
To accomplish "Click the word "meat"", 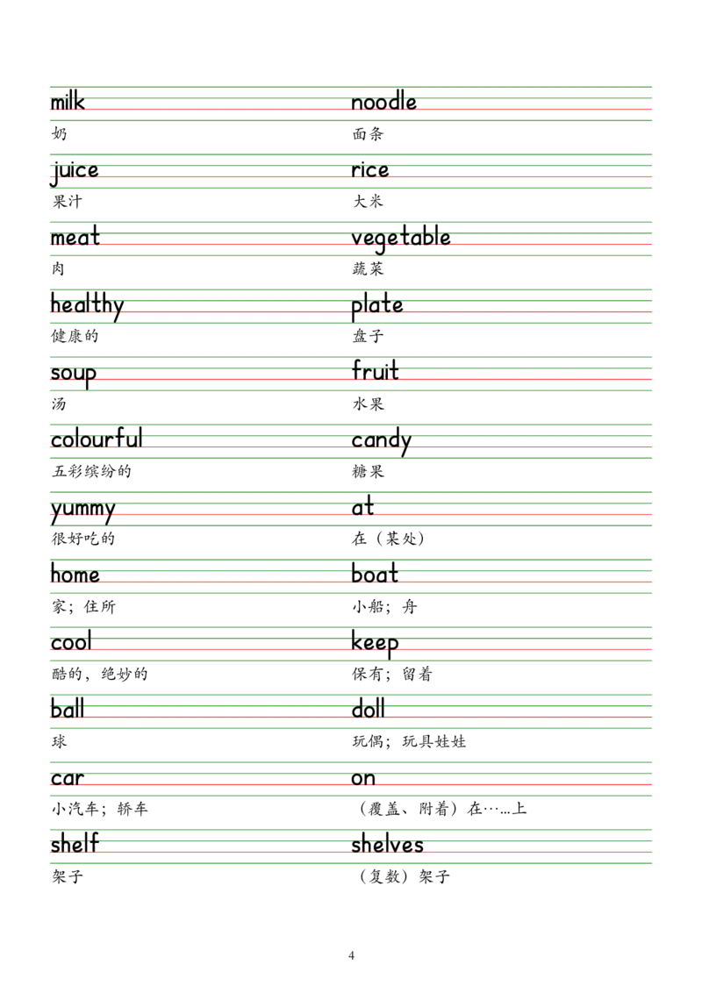I will point(75,238).
